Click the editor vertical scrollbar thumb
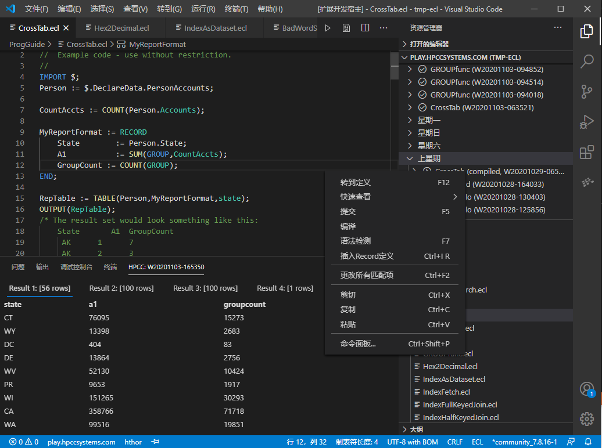The image size is (602, 448). (x=395, y=66)
